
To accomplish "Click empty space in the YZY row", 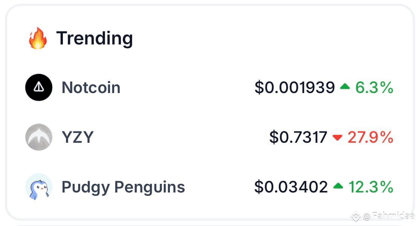I will [181, 137].
